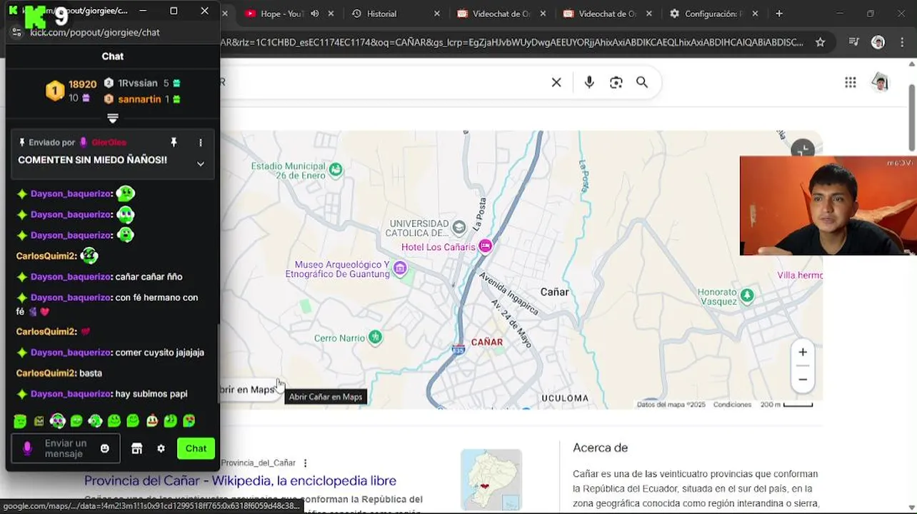Zoom in on the map
The image size is (917, 514).
pyautogui.click(x=803, y=352)
